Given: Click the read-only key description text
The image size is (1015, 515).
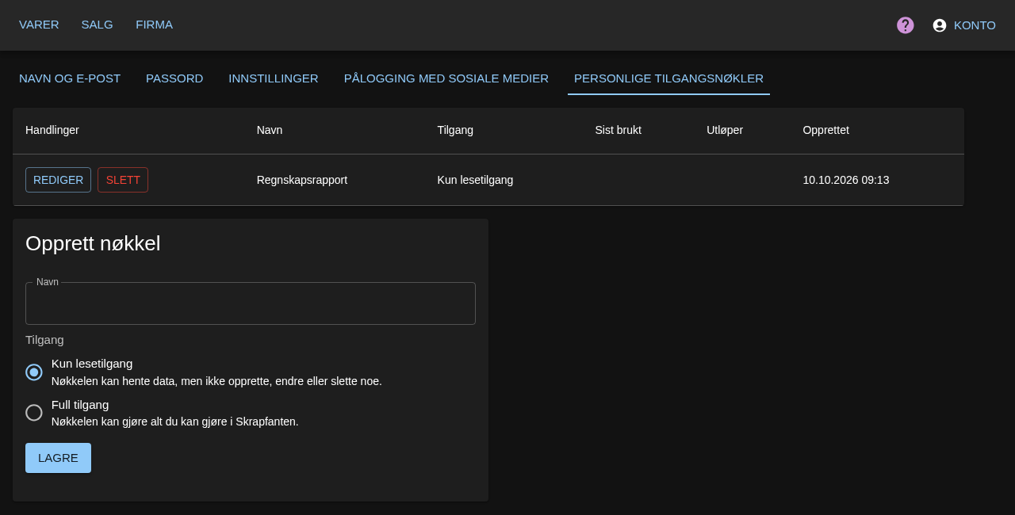Looking at the screenshot, I should (x=216, y=381).
